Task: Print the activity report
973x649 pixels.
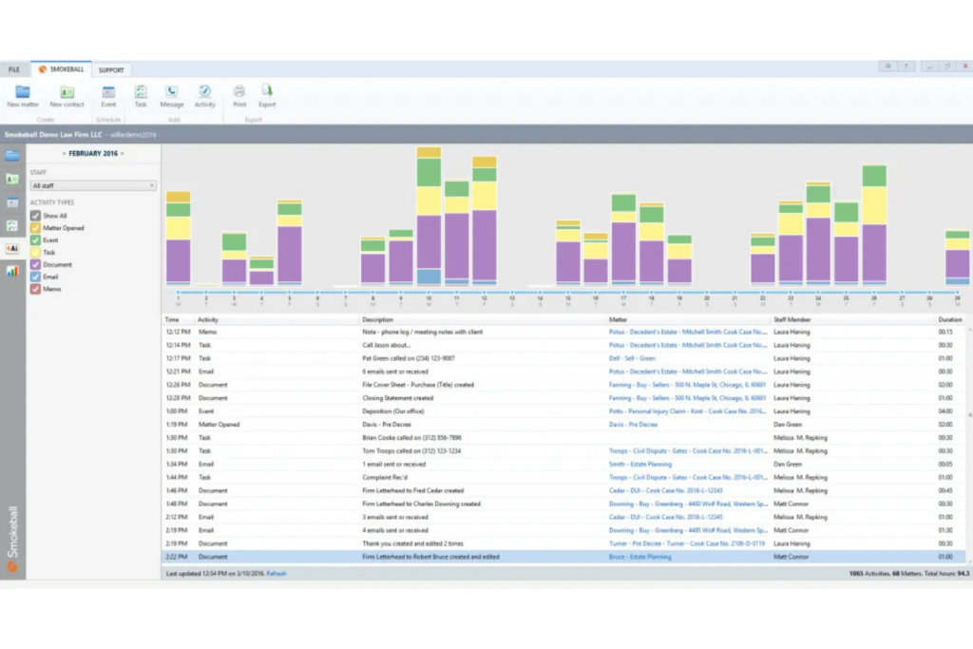Action: (239, 96)
